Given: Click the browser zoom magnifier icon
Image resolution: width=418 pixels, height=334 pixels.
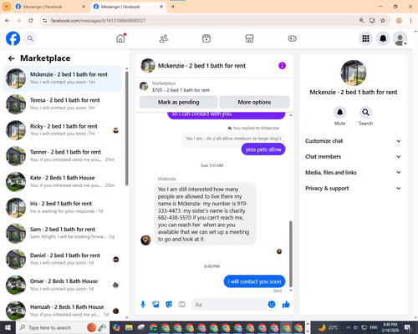Looking at the screenshot, I should click(x=361, y=20).
